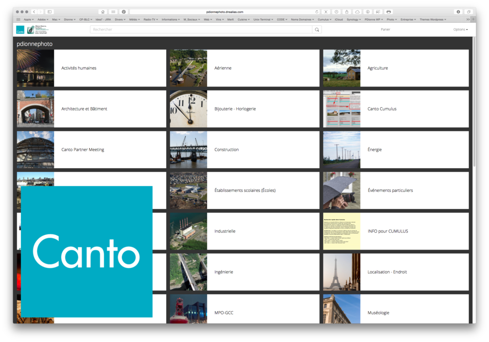This screenshot has height=342, width=489.
Task: Expand the Cumulus bookmarks folder
Action: point(324,20)
